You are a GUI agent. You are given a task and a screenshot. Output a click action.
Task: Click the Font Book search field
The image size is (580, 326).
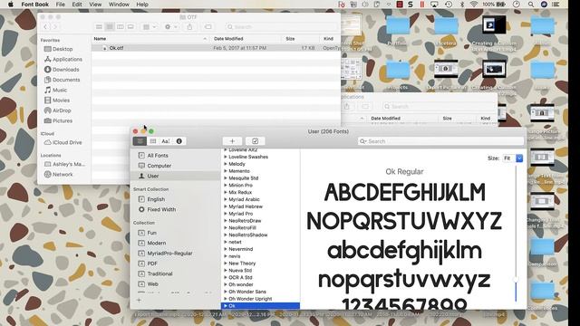pyautogui.click(x=440, y=141)
